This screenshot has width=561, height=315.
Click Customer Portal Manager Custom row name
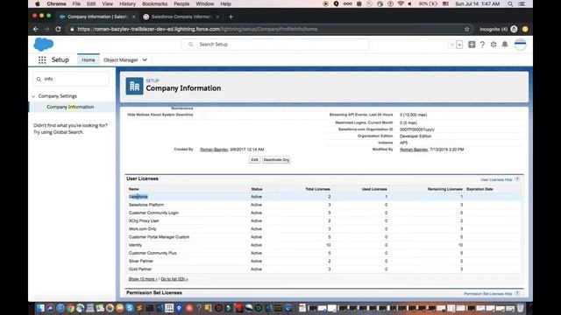(160, 237)
